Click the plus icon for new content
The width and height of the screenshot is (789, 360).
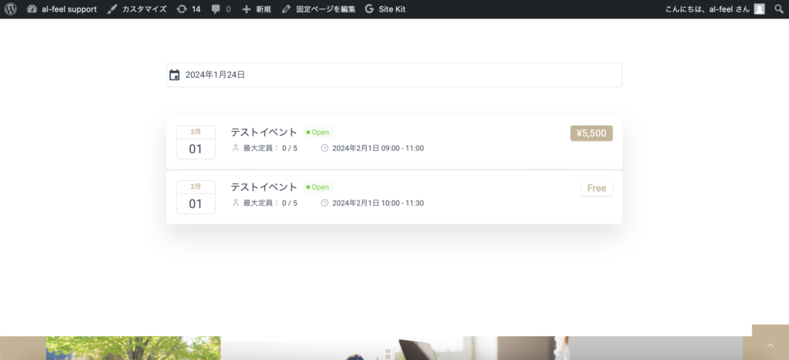pyautogui.click(x=246, y=9)
